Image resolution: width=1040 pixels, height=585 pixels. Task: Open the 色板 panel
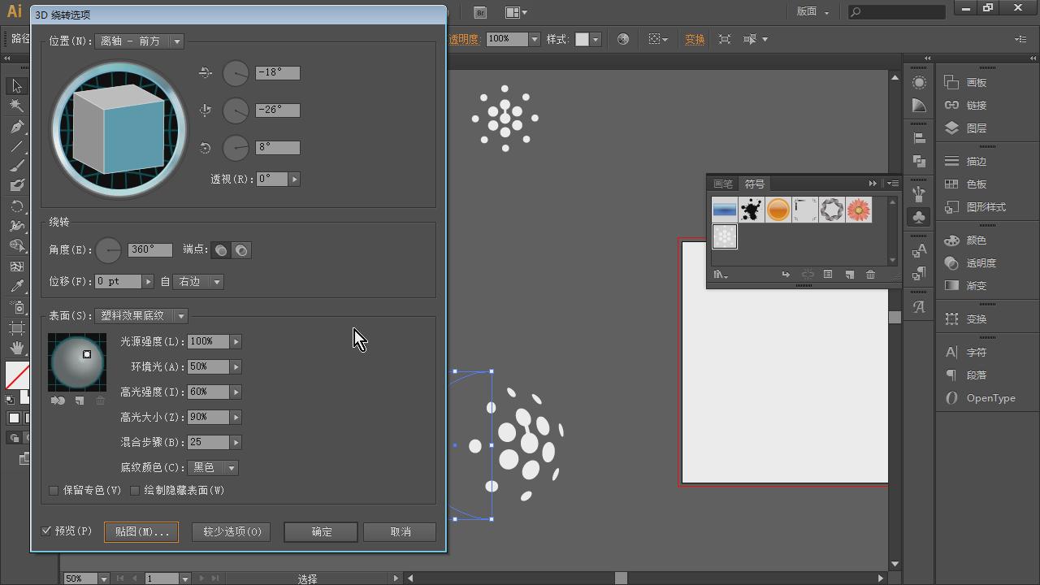[x=967, y=184]
